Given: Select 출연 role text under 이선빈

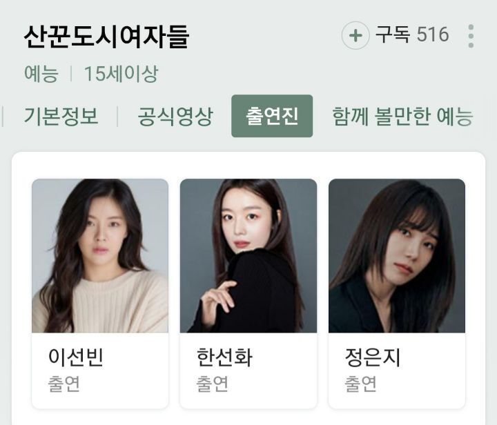Looking at the screenshot, I should point(64,384).
